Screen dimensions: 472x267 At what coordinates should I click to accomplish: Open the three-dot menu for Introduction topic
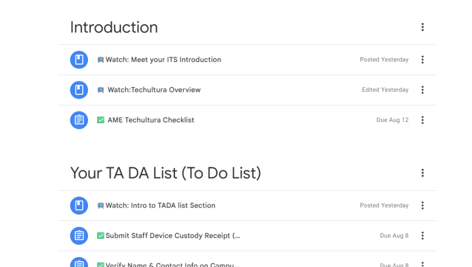click(422, 27)
